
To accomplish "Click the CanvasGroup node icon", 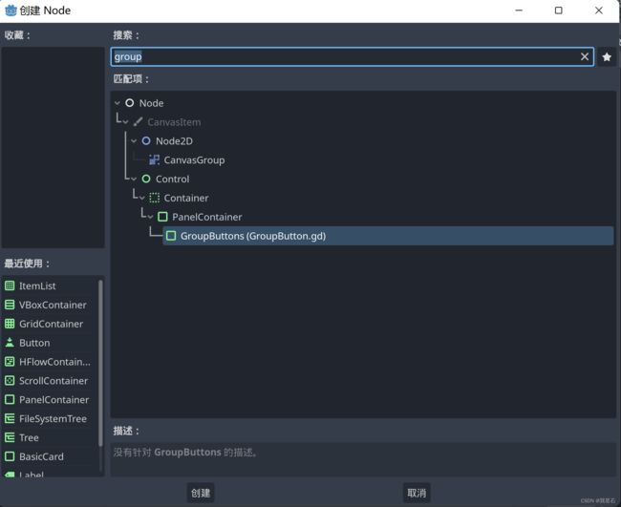I will pos(154,159).
